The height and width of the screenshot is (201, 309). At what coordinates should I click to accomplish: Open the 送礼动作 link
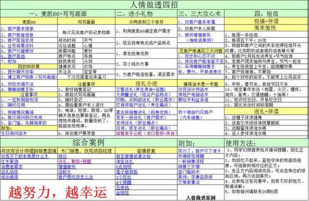[x=10, y=172]
